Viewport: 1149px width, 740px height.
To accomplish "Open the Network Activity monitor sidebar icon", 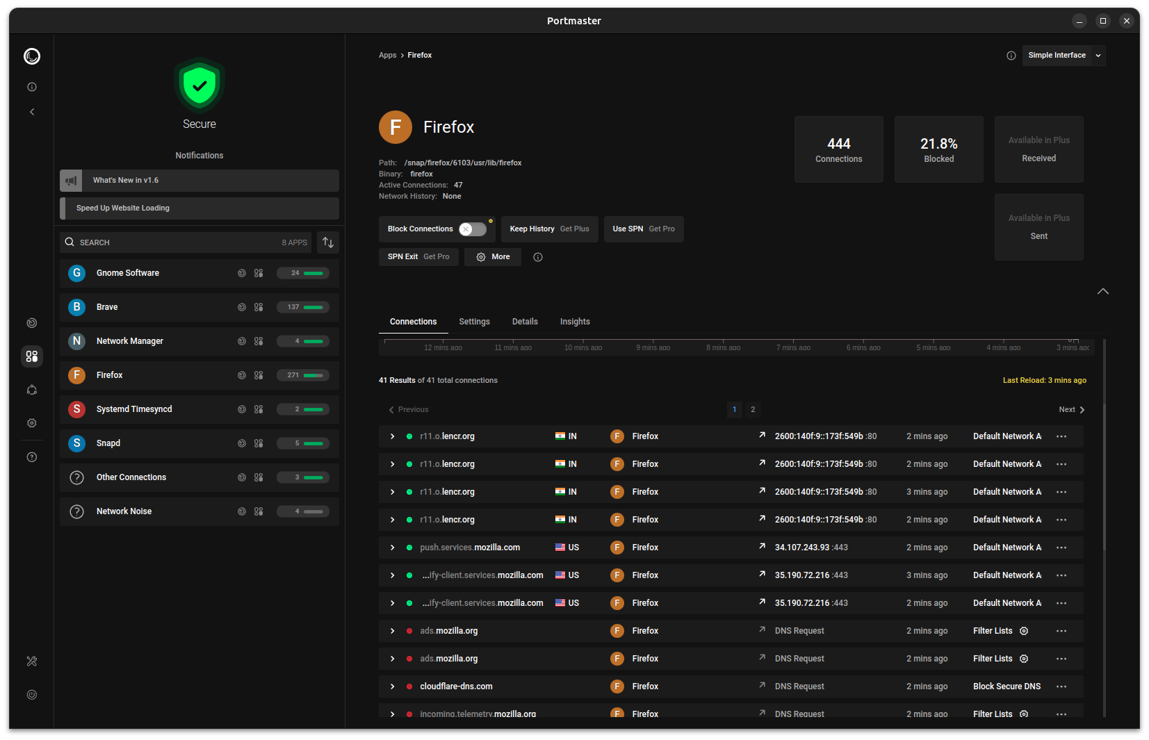I will coord(32,323).
